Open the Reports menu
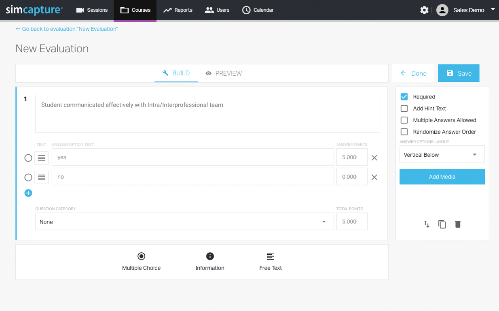This screenshot has width=499, height=311. coord(178,10)
